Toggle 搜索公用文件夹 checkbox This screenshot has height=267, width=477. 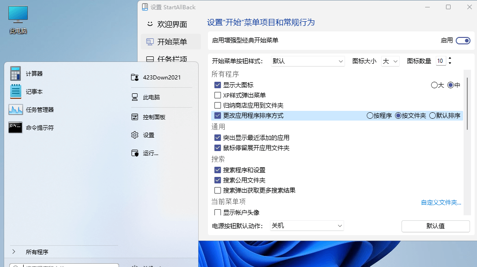(x=218, y=180)
